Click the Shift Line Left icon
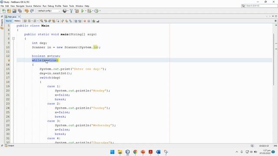The height and width of the screenshot is (156, 278). click(x=76, y=21)
